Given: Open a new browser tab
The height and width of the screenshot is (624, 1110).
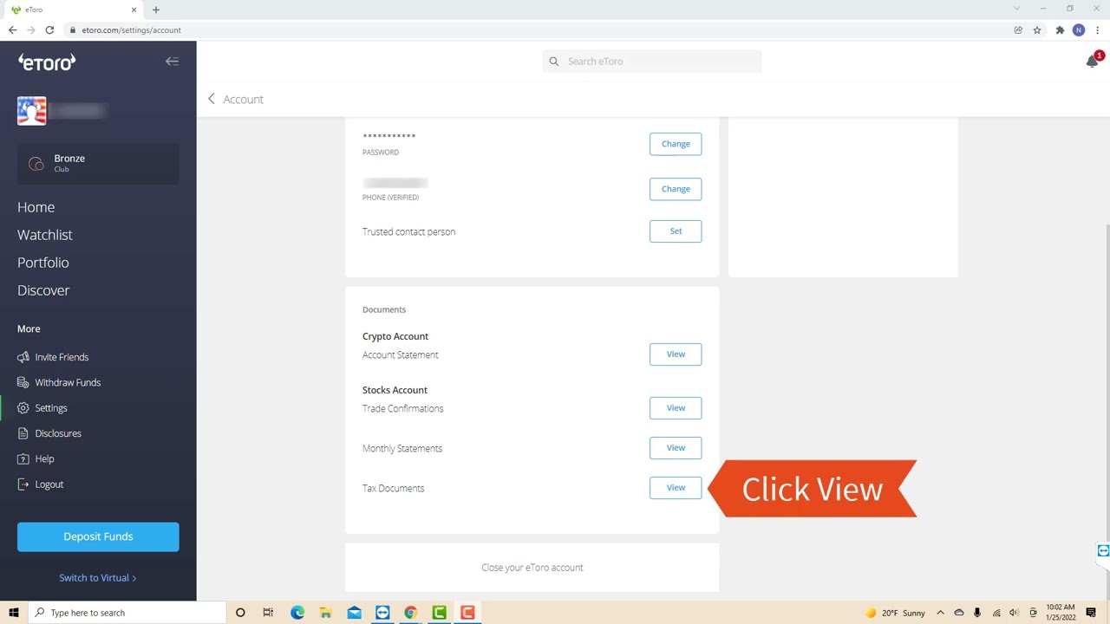Looking at the screenshot, I should click(x=156, y=10).
